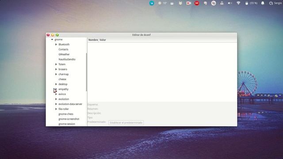Select the evolution label in tree
Image resolution: width=283 pixels, height=159 pixels.
click(x=64, y=99)
